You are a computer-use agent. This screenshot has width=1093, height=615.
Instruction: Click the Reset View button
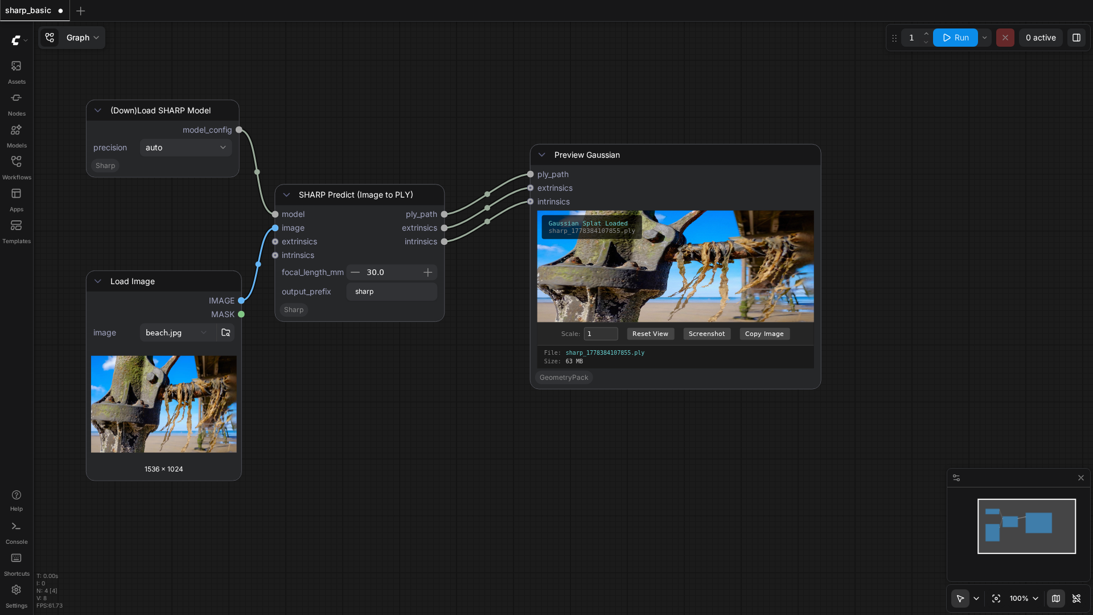click(x=650, y=334)
